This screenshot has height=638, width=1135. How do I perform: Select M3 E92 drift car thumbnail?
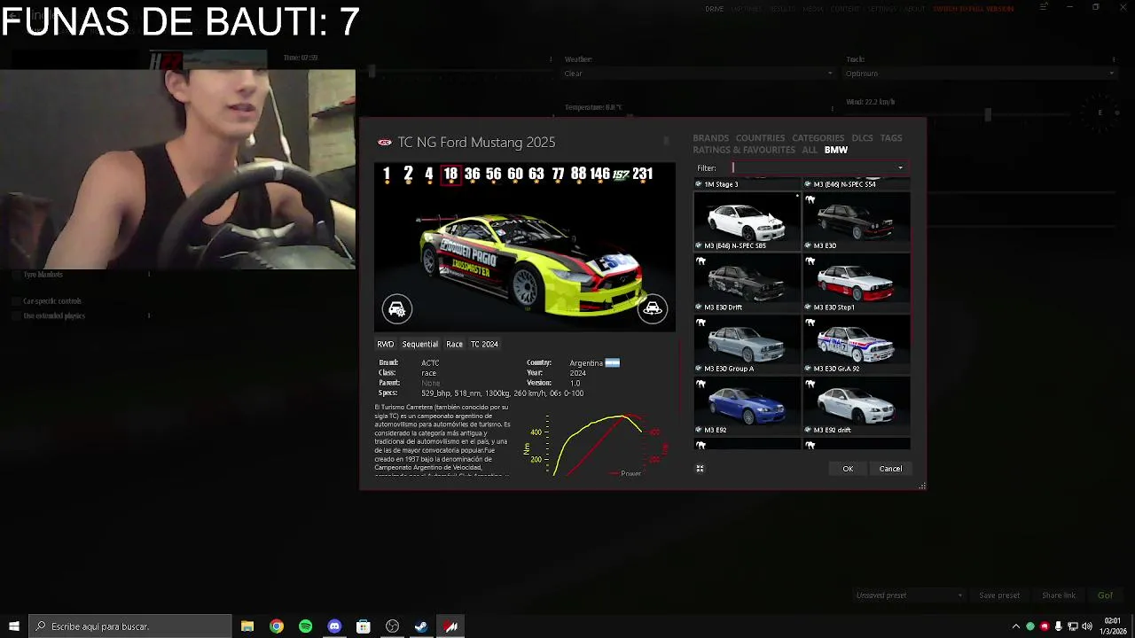click(x=857, y=406)
